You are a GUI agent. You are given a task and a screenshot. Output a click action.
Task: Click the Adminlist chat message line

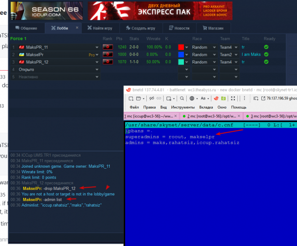click(62, 205)
